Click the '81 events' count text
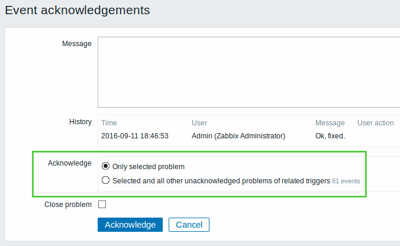This screenshot has width=400, height=246. 346,181
